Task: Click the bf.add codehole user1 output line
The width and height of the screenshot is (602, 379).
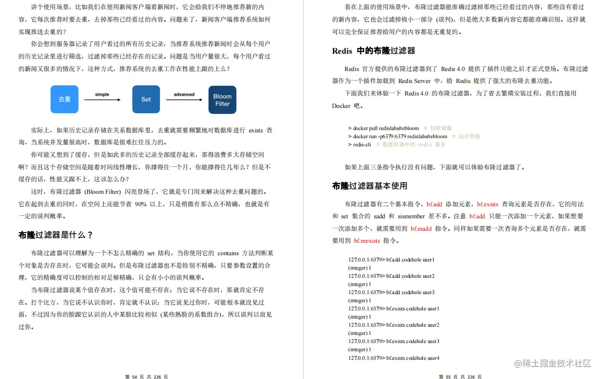Action: [392, 260]
